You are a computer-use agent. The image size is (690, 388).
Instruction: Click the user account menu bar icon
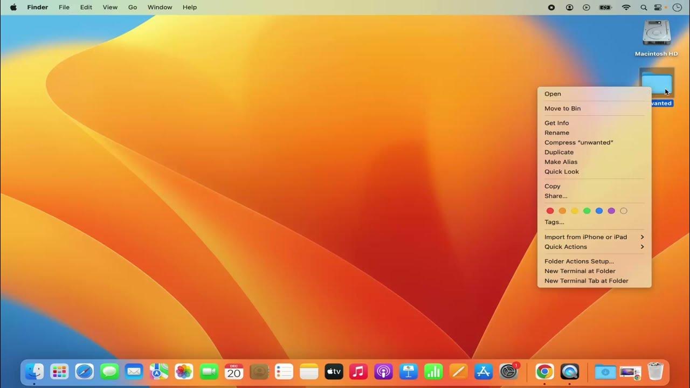[x=569, y=7]
